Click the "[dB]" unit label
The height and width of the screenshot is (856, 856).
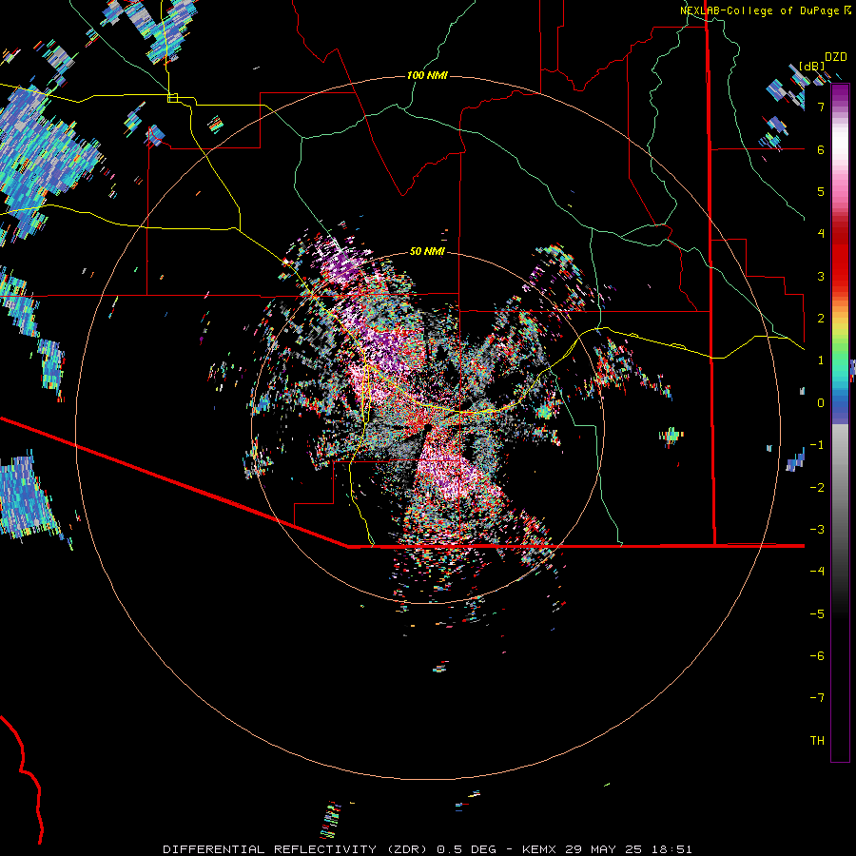(812, 66)
